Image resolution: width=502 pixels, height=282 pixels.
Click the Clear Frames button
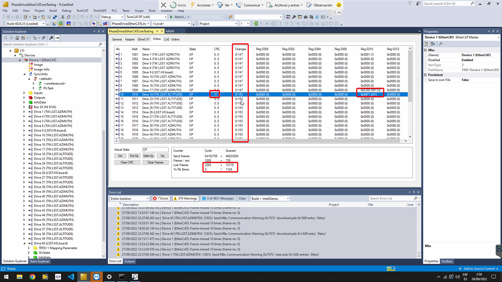point(155,162)
